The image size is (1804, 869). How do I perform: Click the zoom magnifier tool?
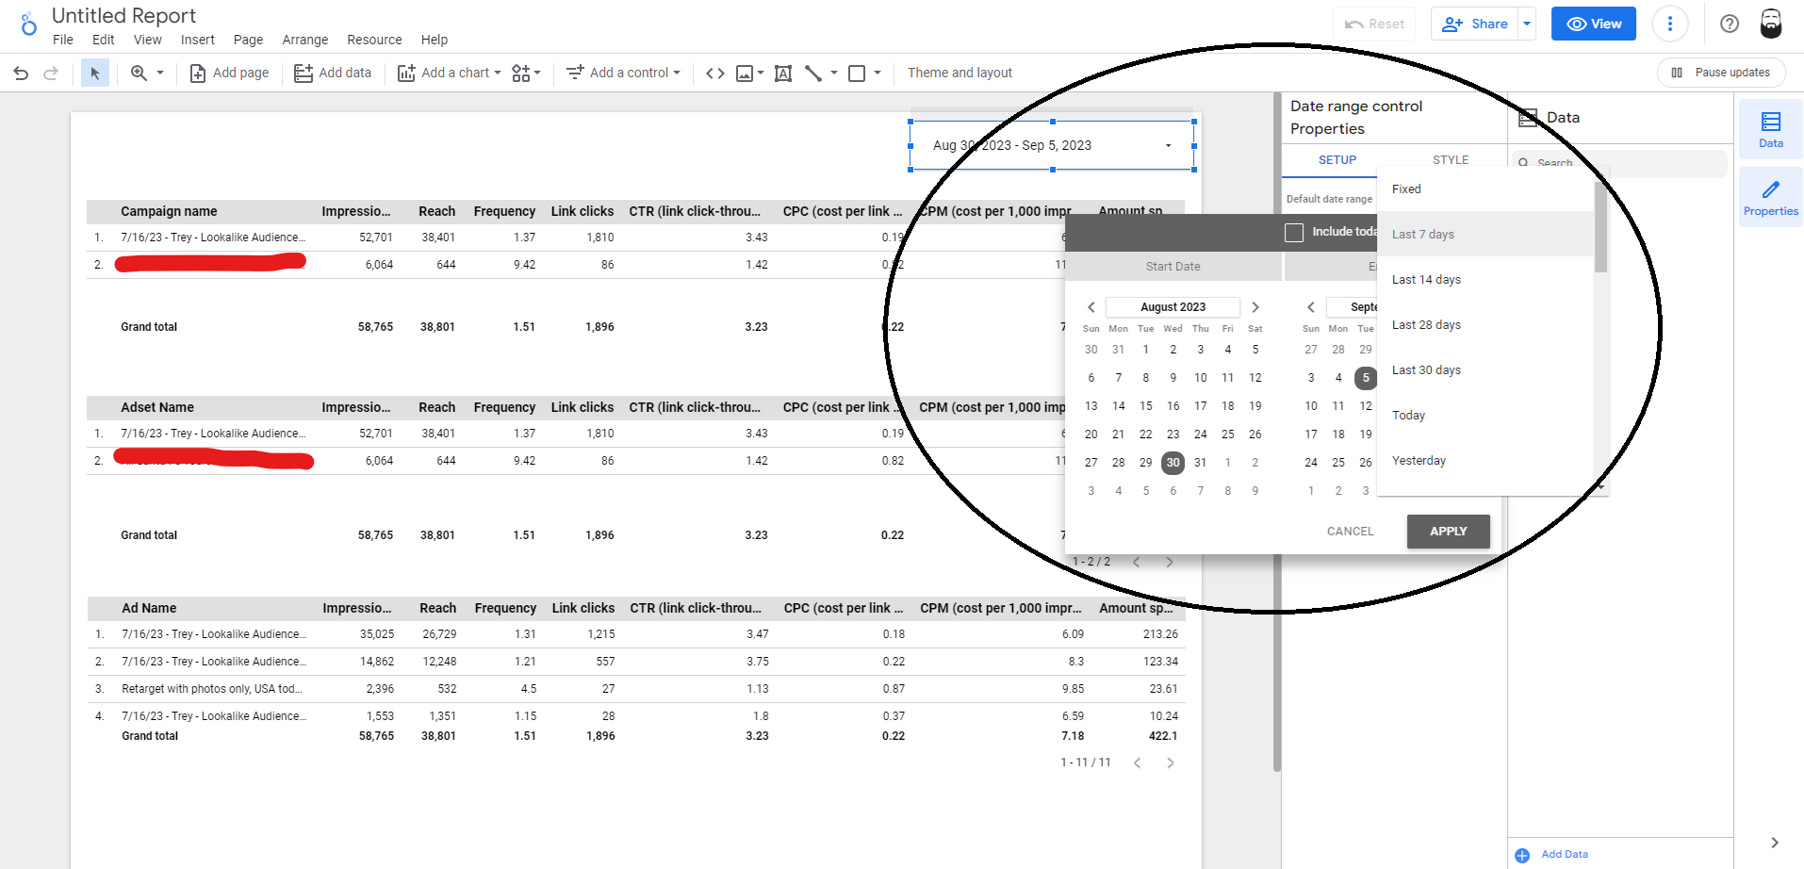coord(139,73)
